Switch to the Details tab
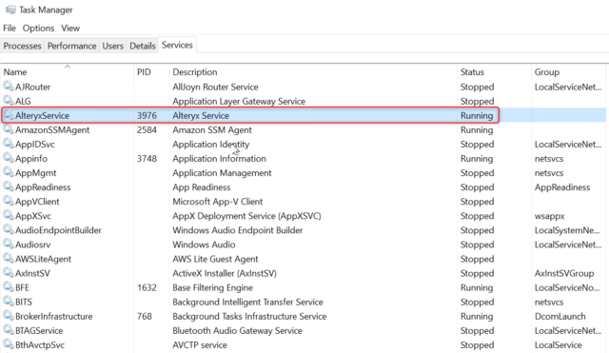 [x=143, y=46]
